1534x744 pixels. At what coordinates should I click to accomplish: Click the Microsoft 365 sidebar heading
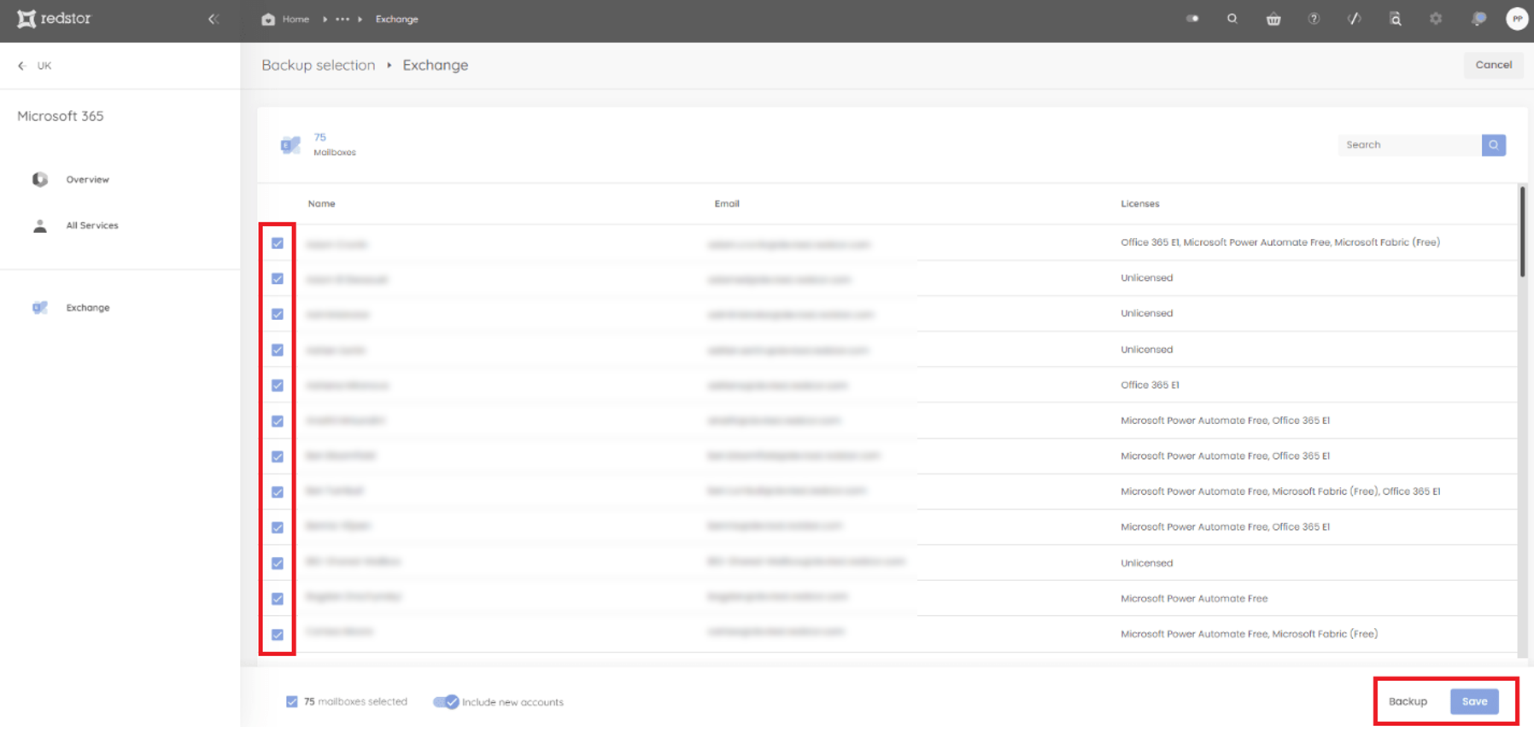[61, 116]
